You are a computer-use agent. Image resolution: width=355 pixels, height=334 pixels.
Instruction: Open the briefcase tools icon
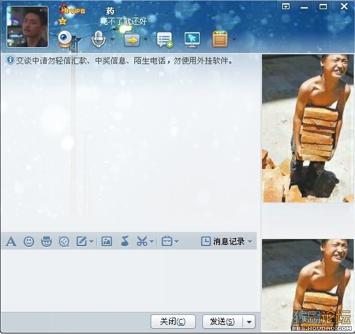pyautogui.click(x=167, y=242)
